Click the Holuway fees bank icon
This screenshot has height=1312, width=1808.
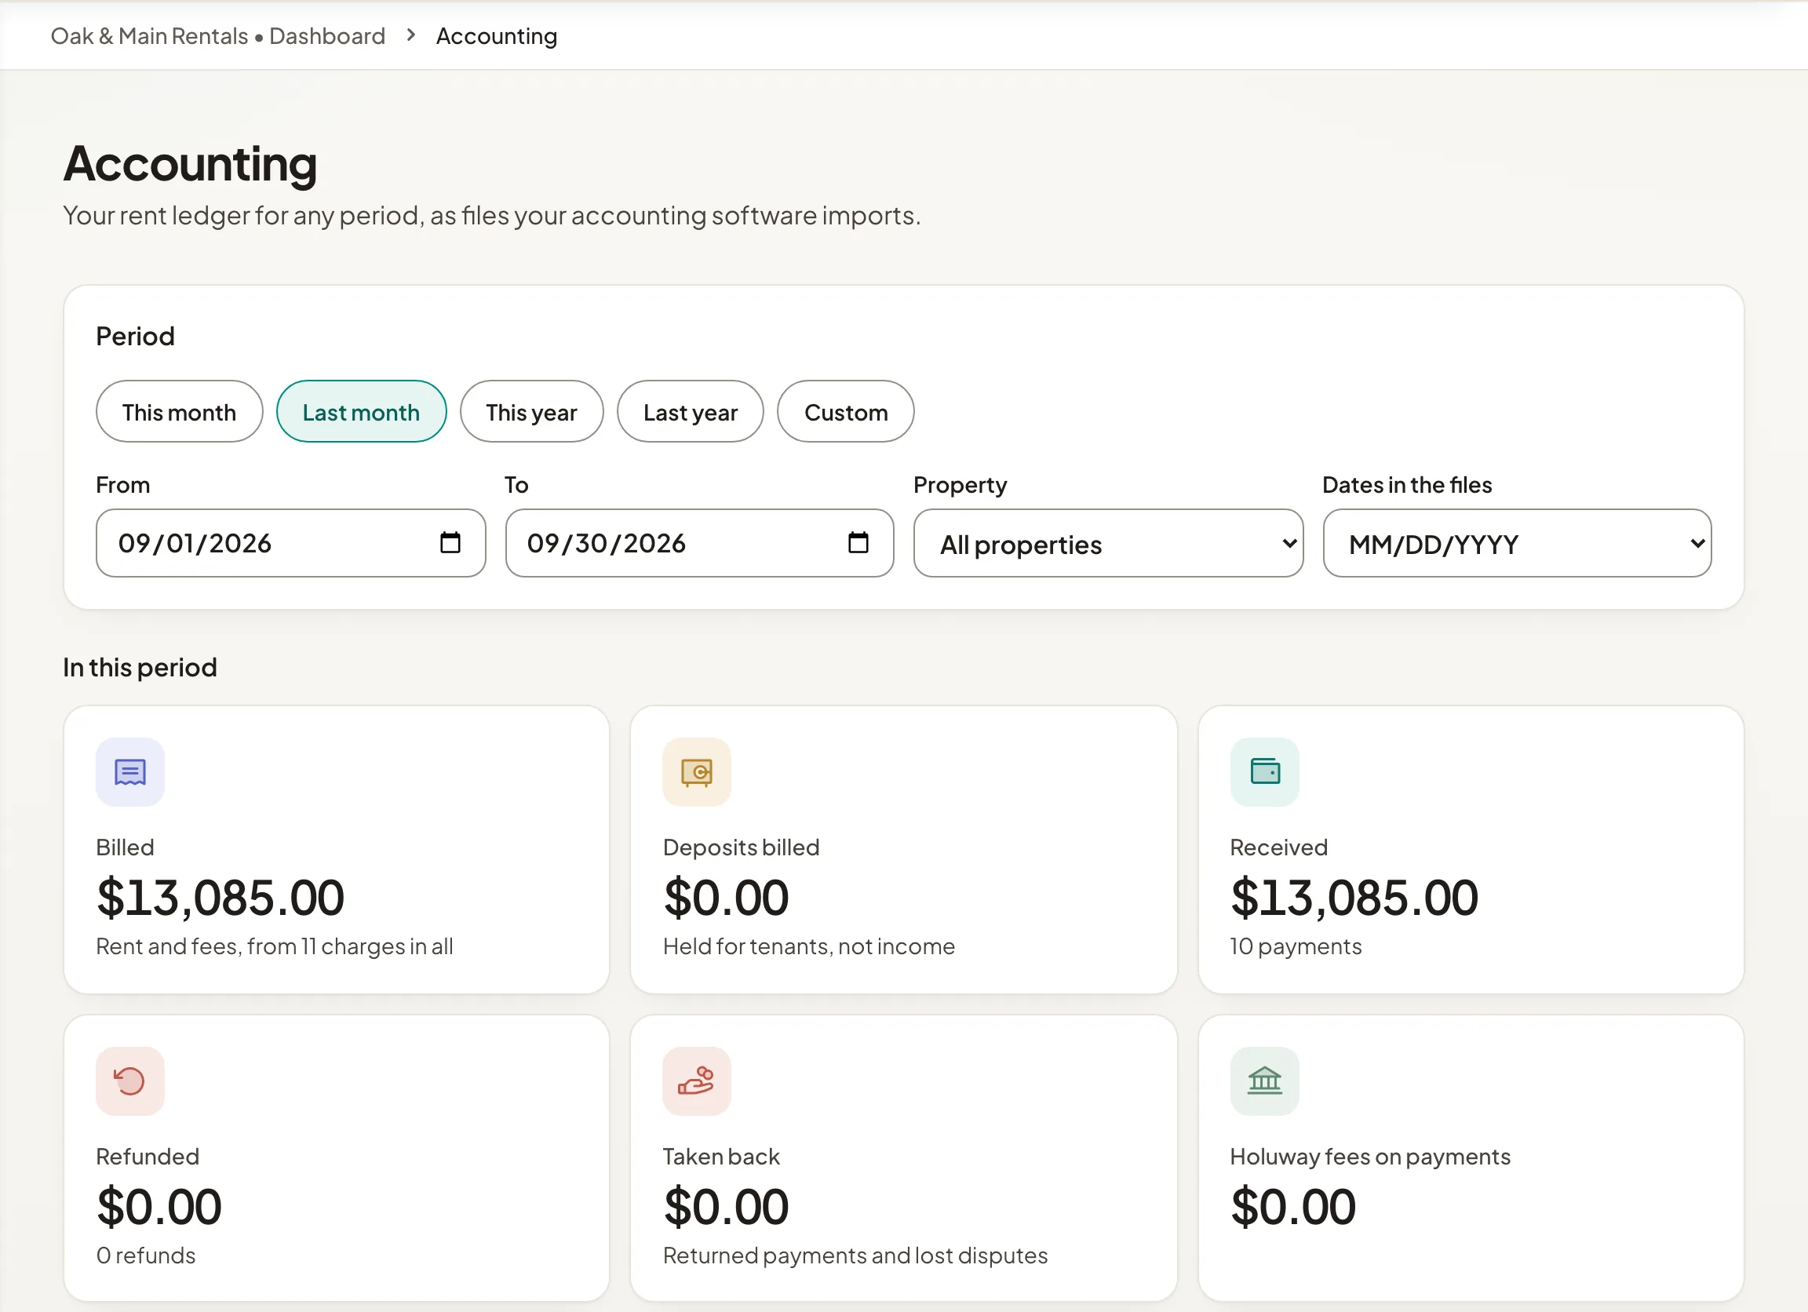point(1264,1081)
